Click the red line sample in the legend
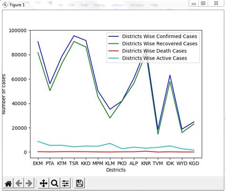 (113, 51)
